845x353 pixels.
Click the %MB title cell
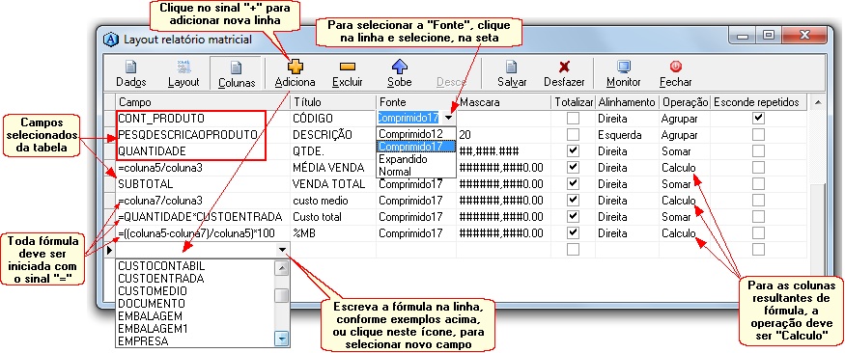coord(332,233)
